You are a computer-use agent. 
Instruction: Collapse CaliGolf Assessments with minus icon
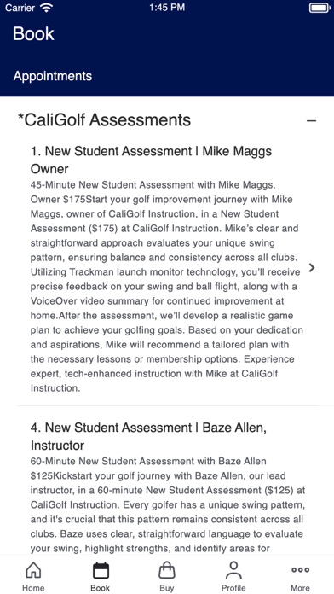[x=311, y=121]
